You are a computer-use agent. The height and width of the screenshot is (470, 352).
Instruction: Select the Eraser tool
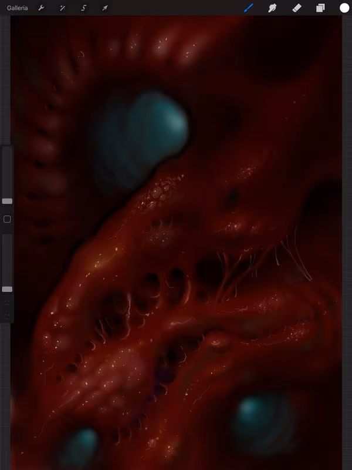pyautogui.click(x=297, y=8)
